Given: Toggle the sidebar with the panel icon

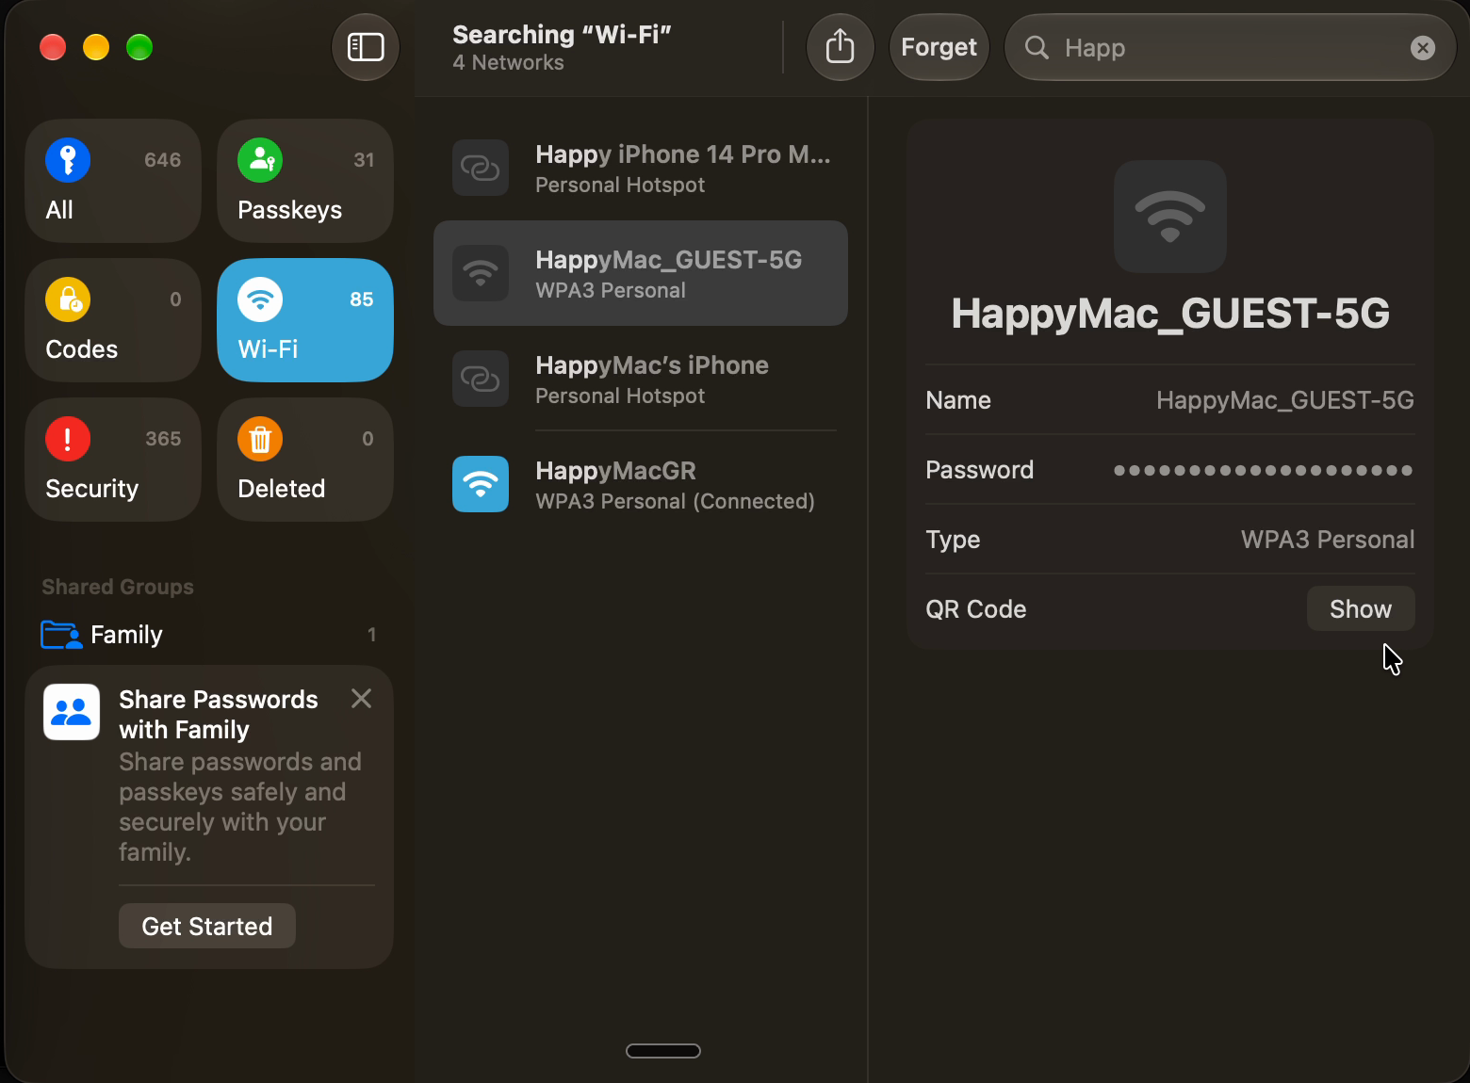Looking at the screenshot, I should [x=366, y=47].
